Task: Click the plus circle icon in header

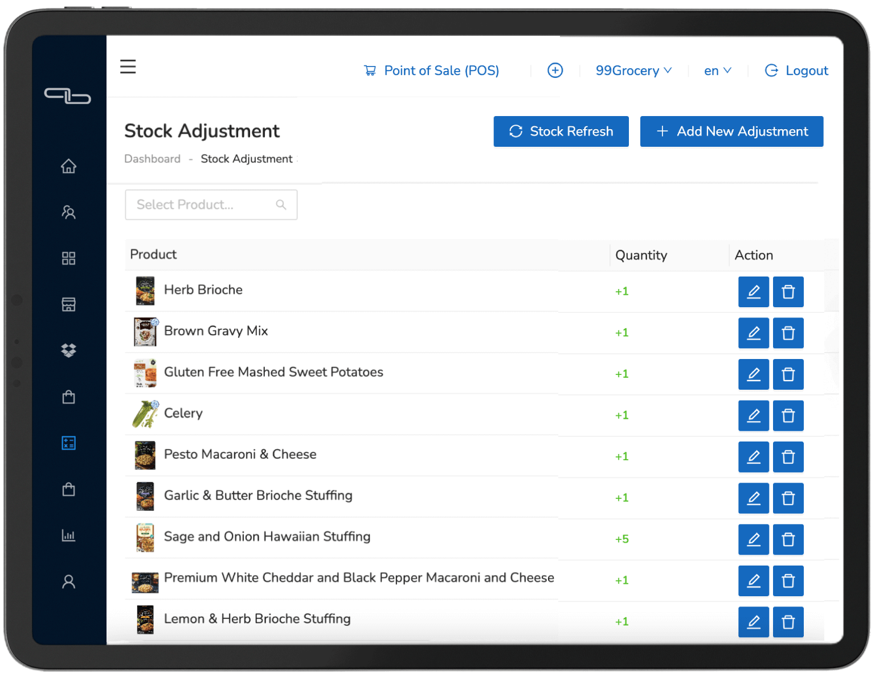Action: (x=555, y=70)
